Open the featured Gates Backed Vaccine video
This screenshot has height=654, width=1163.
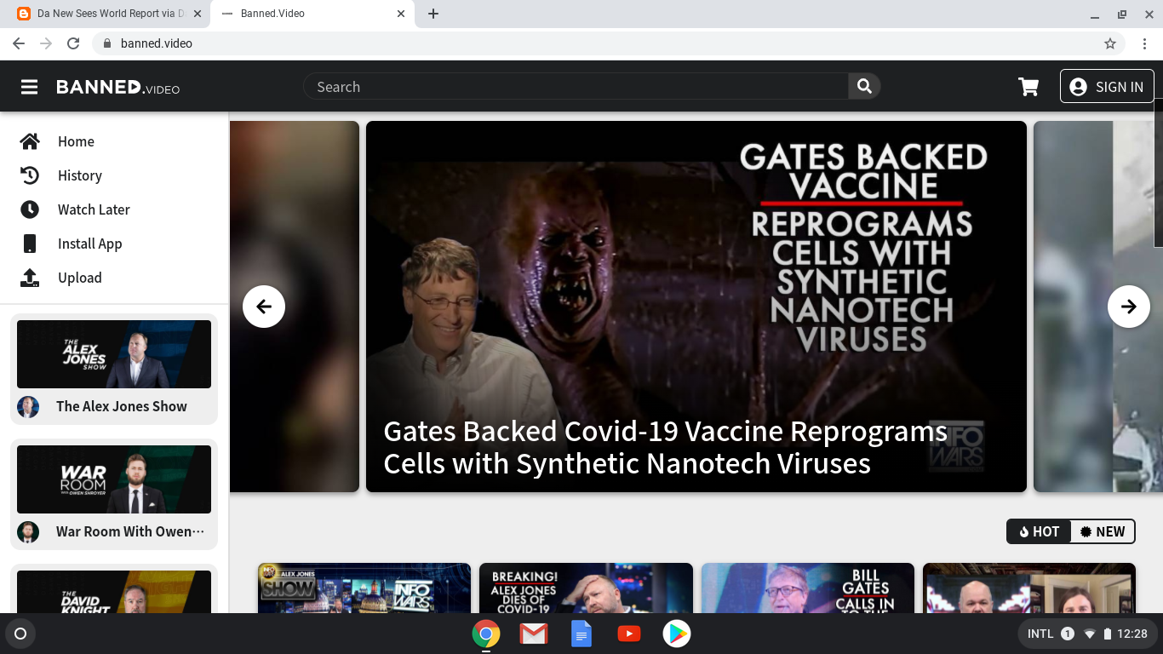(x=696, y=307)
